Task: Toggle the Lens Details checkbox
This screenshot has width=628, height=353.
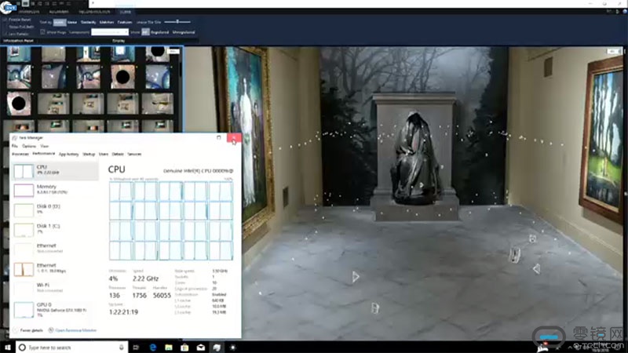Action: click(x=5, y=33)
